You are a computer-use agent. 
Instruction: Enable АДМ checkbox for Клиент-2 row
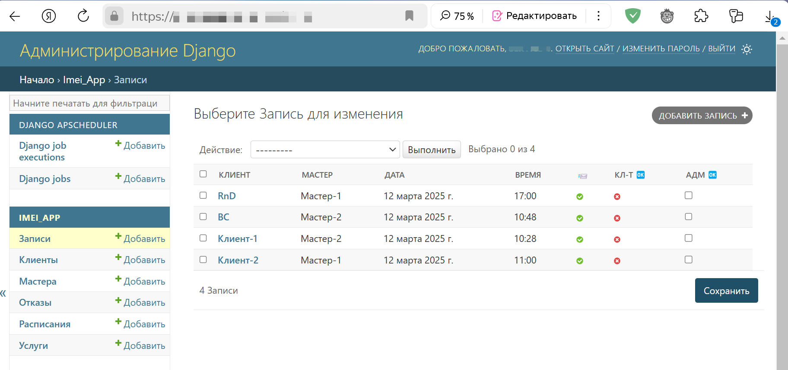point(689,260)
